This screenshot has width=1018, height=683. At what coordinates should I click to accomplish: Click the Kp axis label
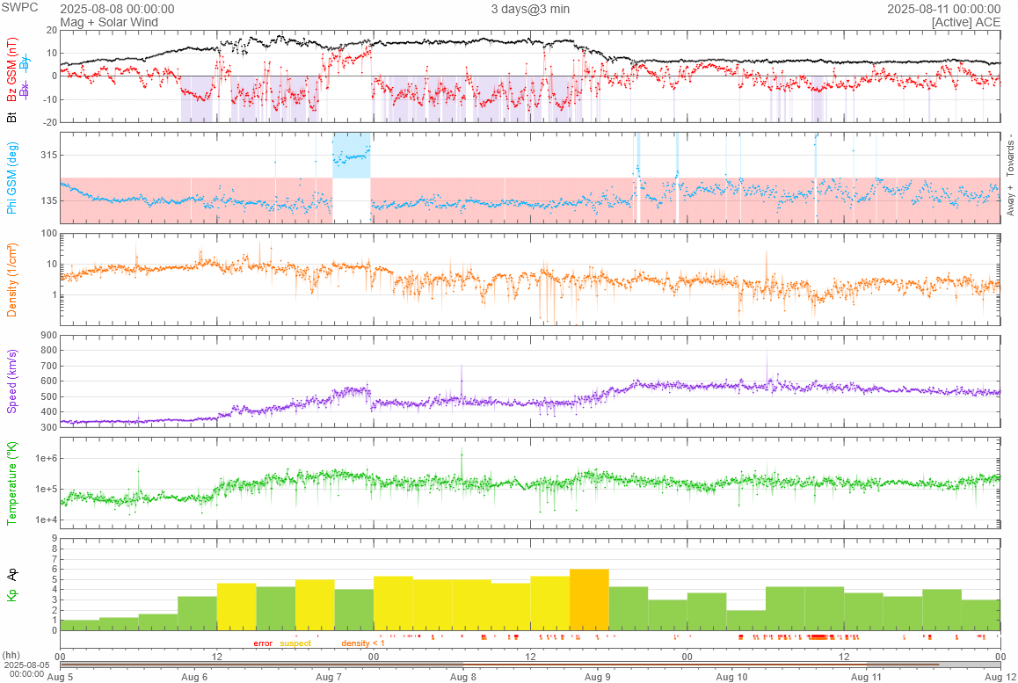tap(12, 596)
